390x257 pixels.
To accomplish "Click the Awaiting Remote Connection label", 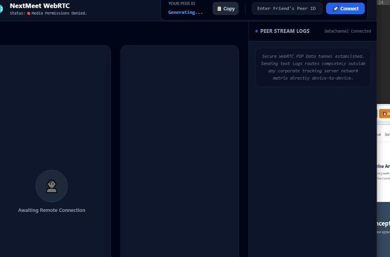I will coord(52,210).
